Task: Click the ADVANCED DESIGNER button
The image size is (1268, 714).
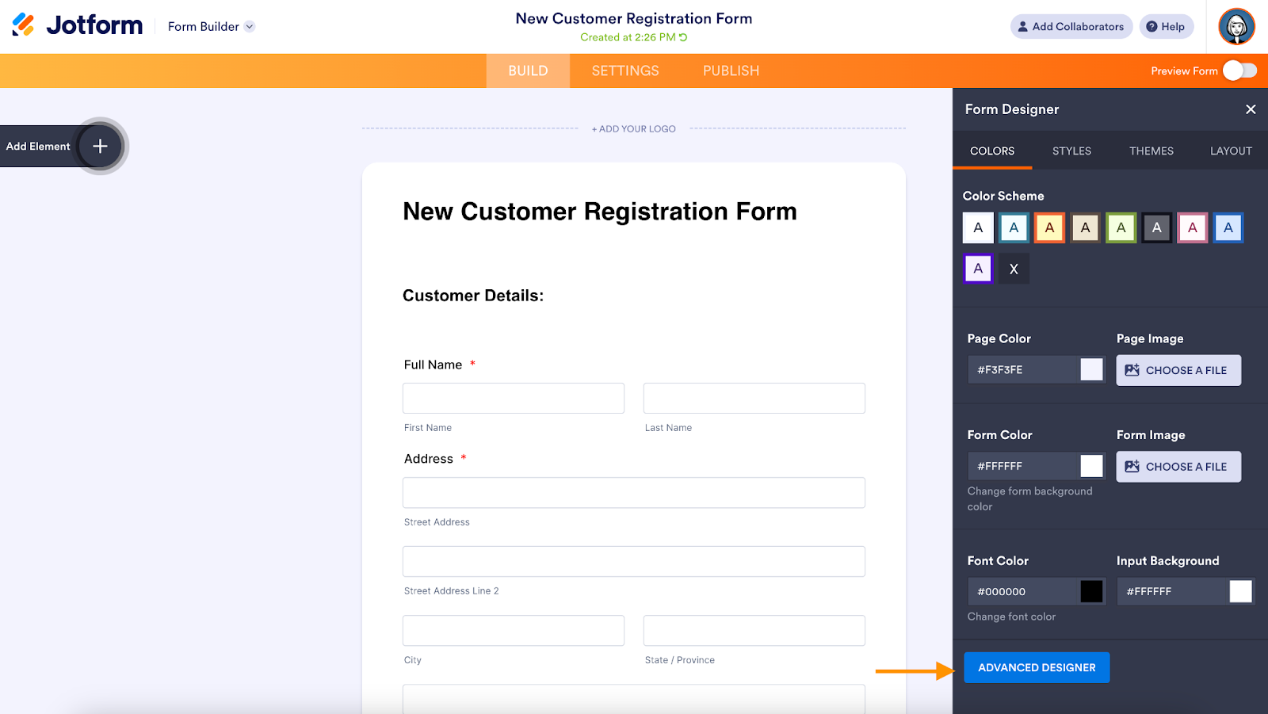Action: coord(1036,667)
